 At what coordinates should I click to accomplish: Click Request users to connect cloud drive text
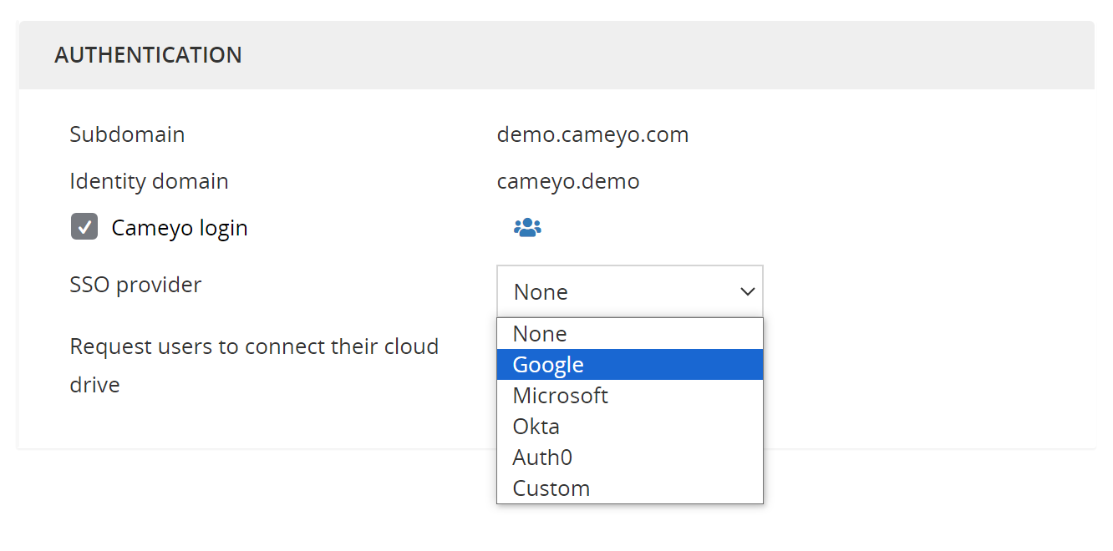pyautogui.click(x=254, y=366)
